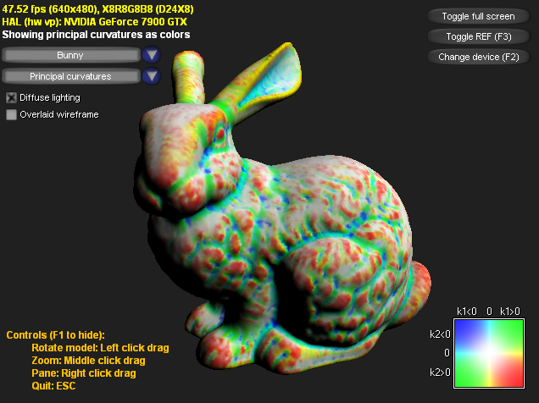Screen dimensions: 539x403
Task: Click the Toggle full screen button
Action: pos(478,16)
